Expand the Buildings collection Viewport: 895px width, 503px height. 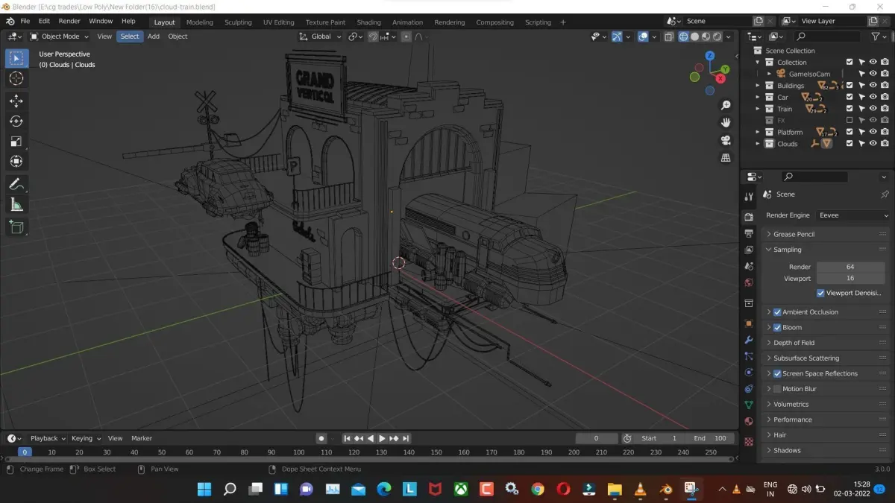tap(757, 86)
